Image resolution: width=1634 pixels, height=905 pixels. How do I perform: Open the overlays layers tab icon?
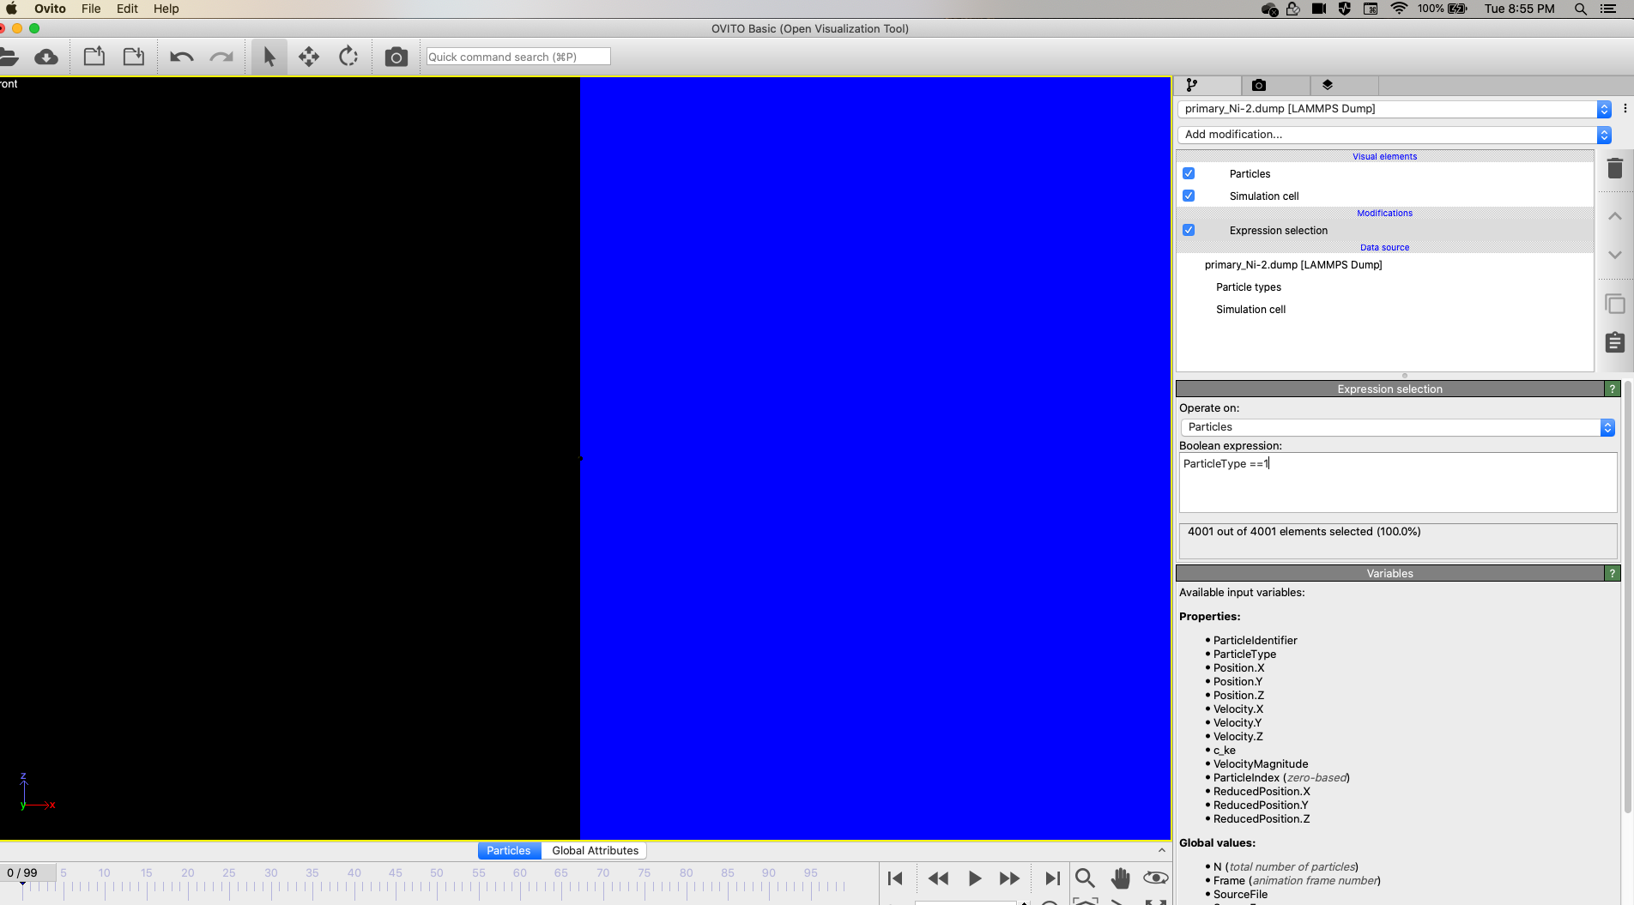(1327, 85)
